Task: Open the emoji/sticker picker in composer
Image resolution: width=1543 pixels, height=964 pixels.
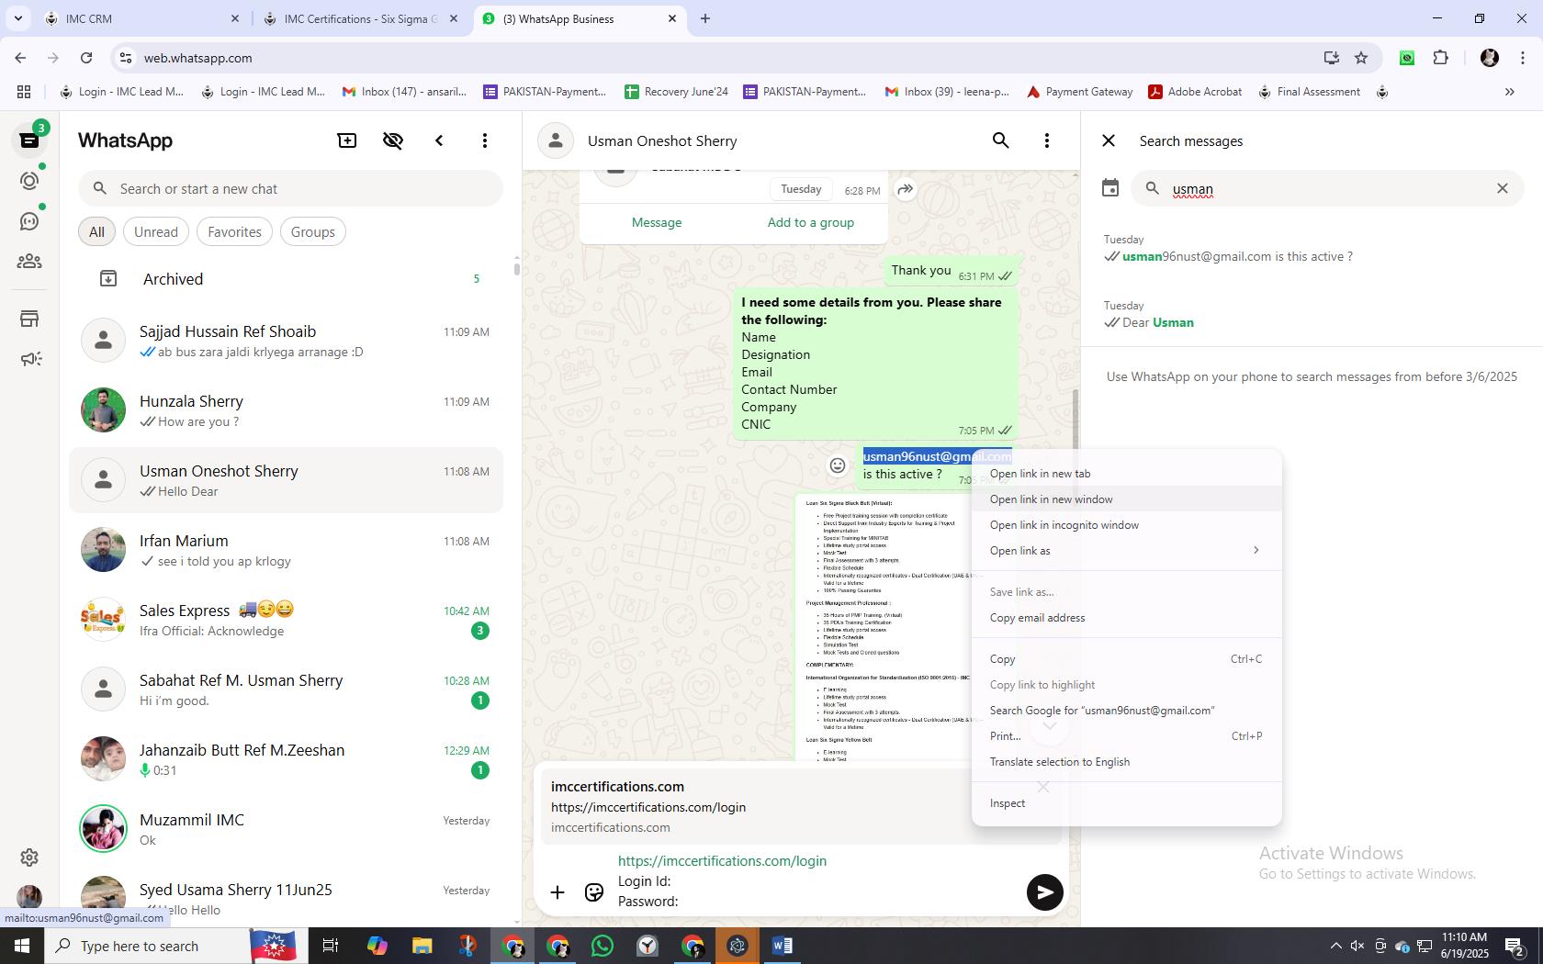Action: point(594,892)
